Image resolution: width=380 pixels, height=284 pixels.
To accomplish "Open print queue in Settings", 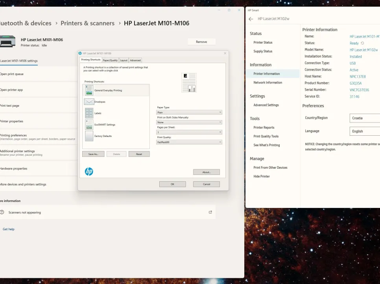I will pos(39,74).
